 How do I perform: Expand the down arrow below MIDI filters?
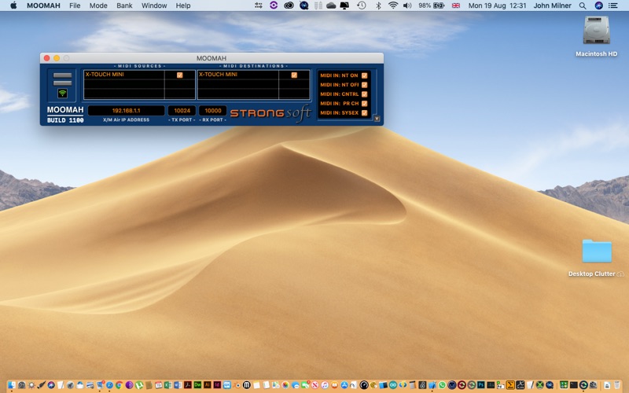click(377, 119)
